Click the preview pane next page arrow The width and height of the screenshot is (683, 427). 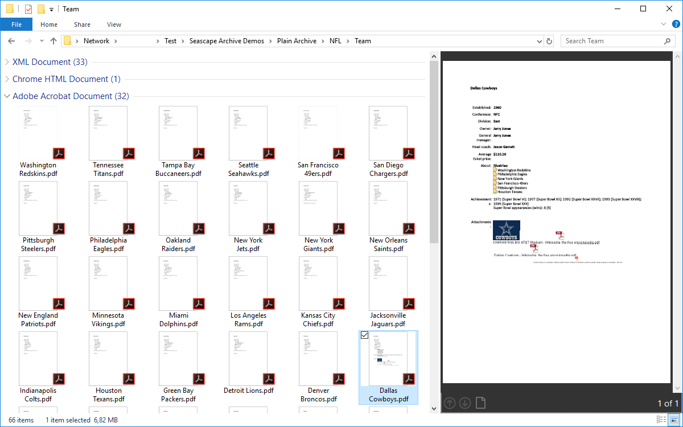[465, 403]
